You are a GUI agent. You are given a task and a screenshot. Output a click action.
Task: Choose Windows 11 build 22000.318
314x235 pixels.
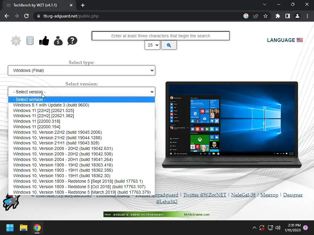pyautogui.click(x=82, y=121)
